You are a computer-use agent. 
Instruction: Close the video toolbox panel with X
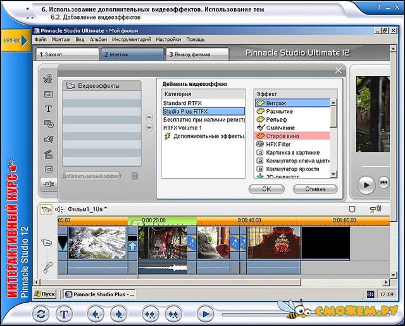[x=338, y=70]
